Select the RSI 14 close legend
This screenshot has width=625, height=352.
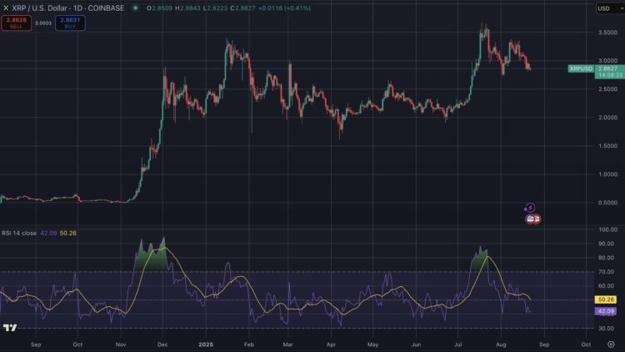click(19, 233)
